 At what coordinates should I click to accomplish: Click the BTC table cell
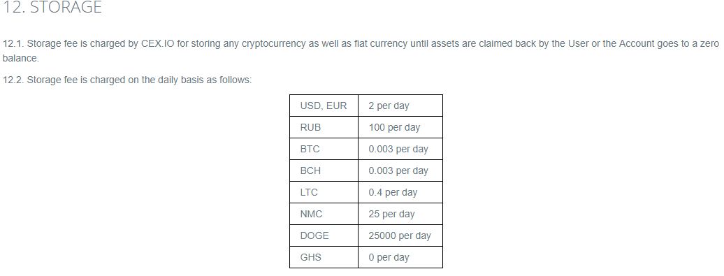[x=324, y=149]
